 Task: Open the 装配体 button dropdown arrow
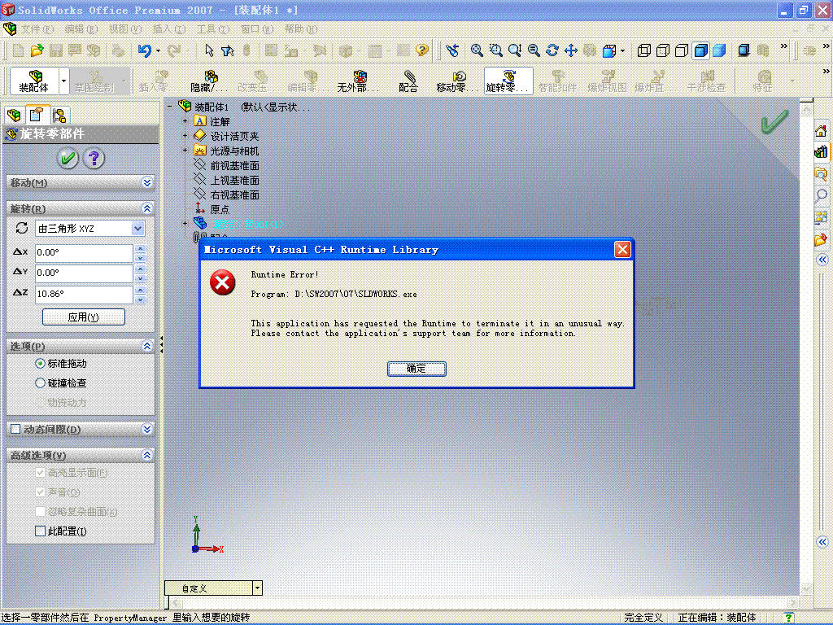[63, 81]
